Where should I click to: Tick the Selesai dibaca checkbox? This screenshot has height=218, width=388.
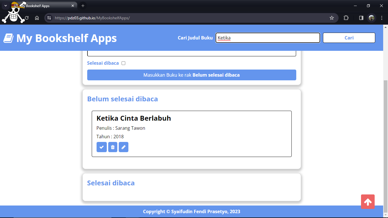[123, 63]
